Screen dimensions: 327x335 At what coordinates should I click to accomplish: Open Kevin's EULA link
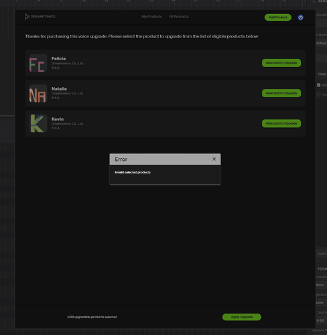(x=56, y=128)
